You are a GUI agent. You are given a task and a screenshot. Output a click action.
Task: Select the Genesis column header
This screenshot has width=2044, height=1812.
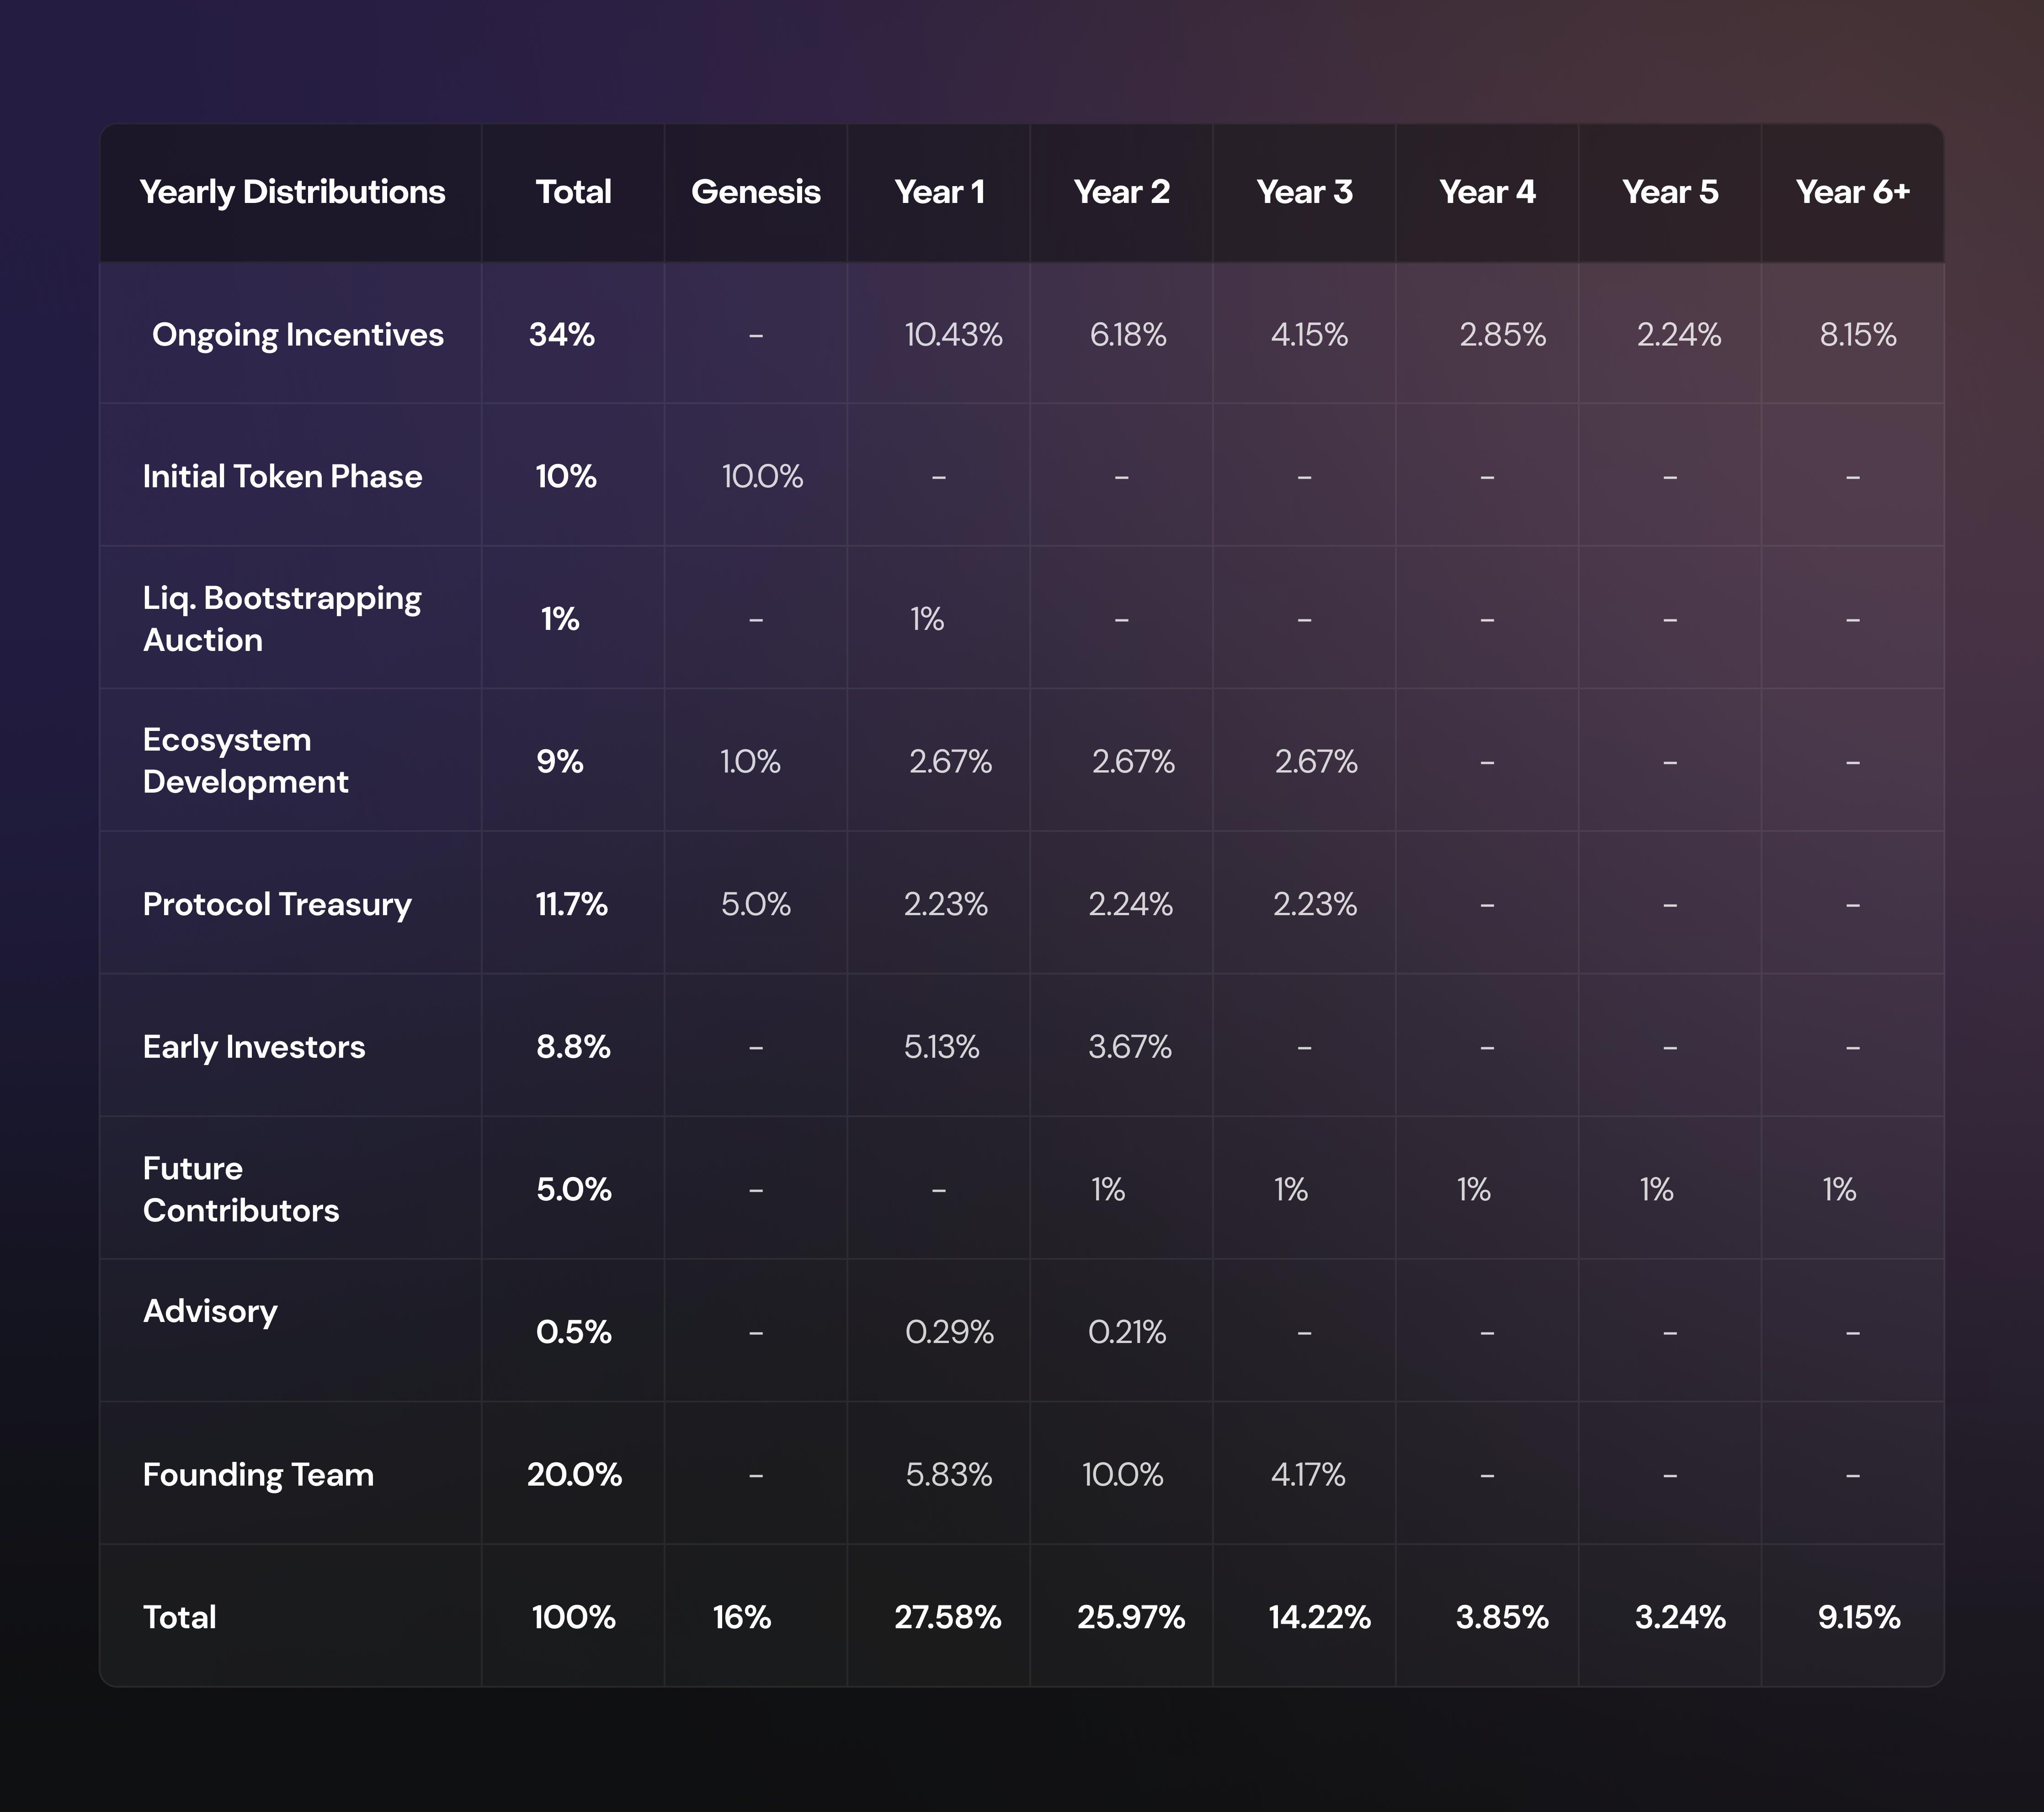tap(756, 192)
